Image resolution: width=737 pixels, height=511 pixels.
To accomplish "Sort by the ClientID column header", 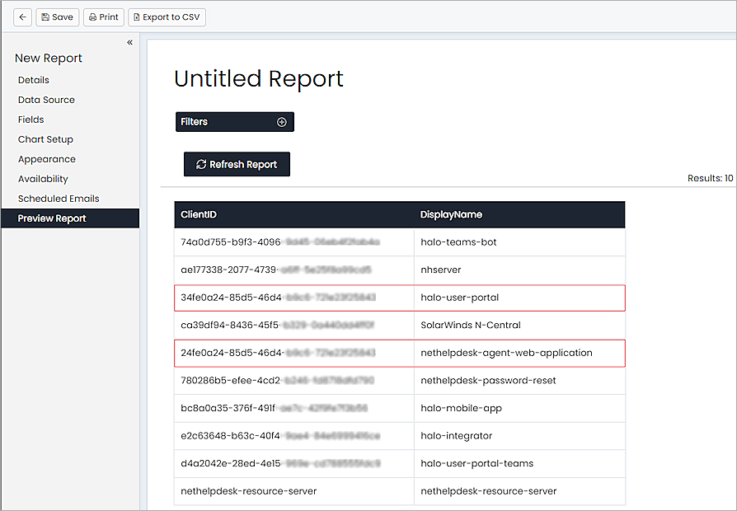I will click(198, 214).
